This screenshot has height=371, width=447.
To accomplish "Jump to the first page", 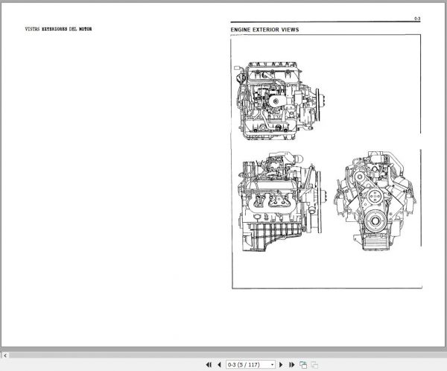I will click(x=209, y=364).
